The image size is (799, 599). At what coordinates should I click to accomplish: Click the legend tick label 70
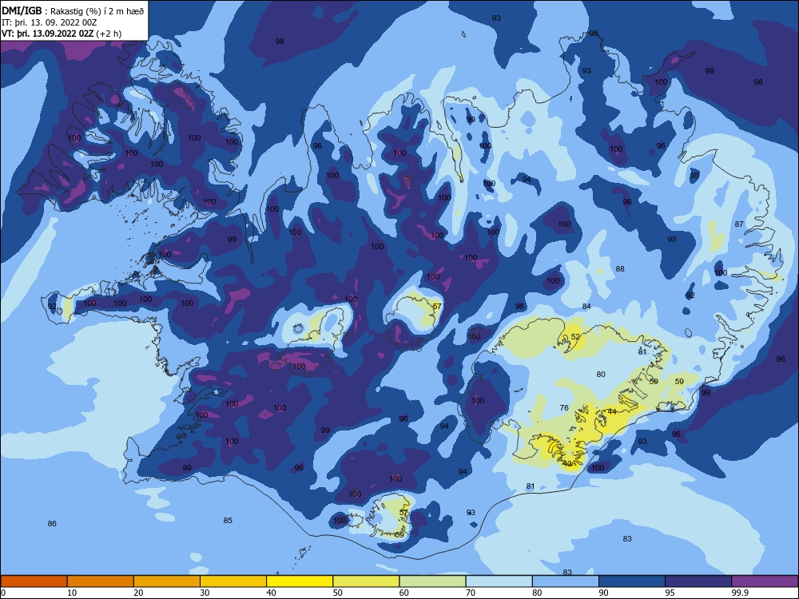point(471,593)
